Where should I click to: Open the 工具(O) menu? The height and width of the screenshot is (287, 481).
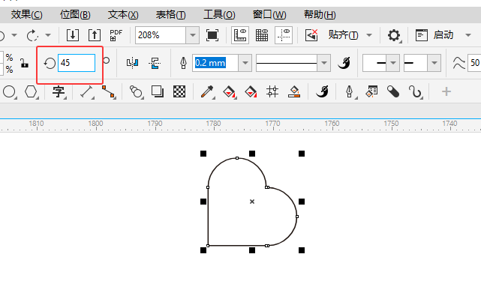point(219,15)
